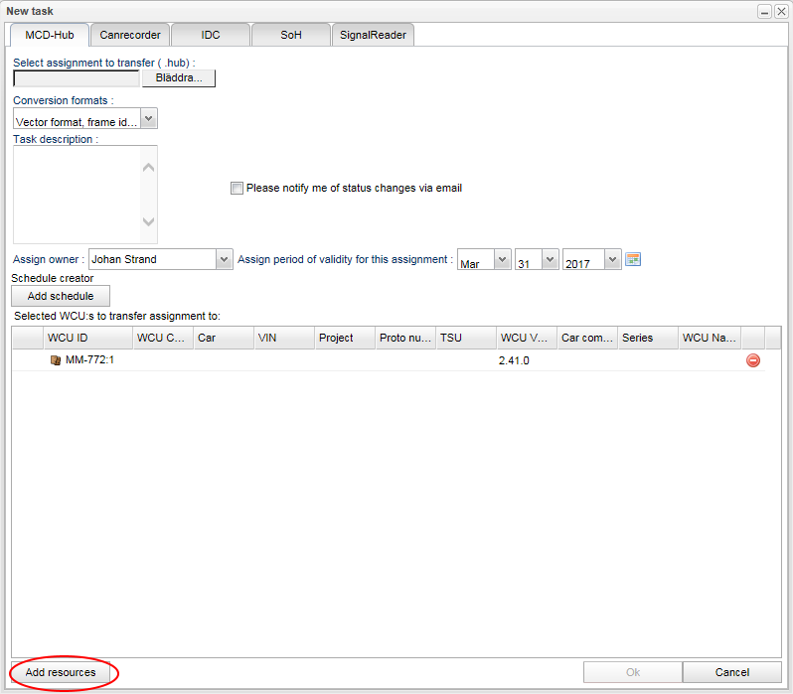Open the IDC tab
793x694 pixels.
click(x=211, y=35)
